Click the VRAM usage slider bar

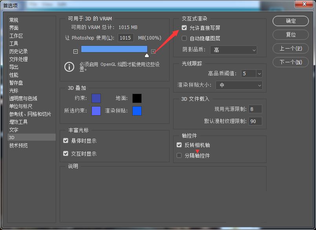click(x=114, y=49)
